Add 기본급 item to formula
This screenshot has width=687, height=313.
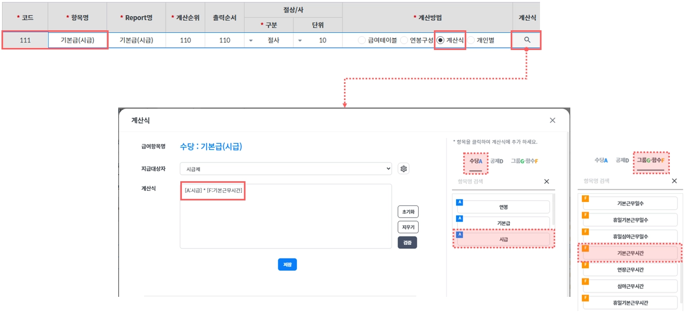pos(503,223)
